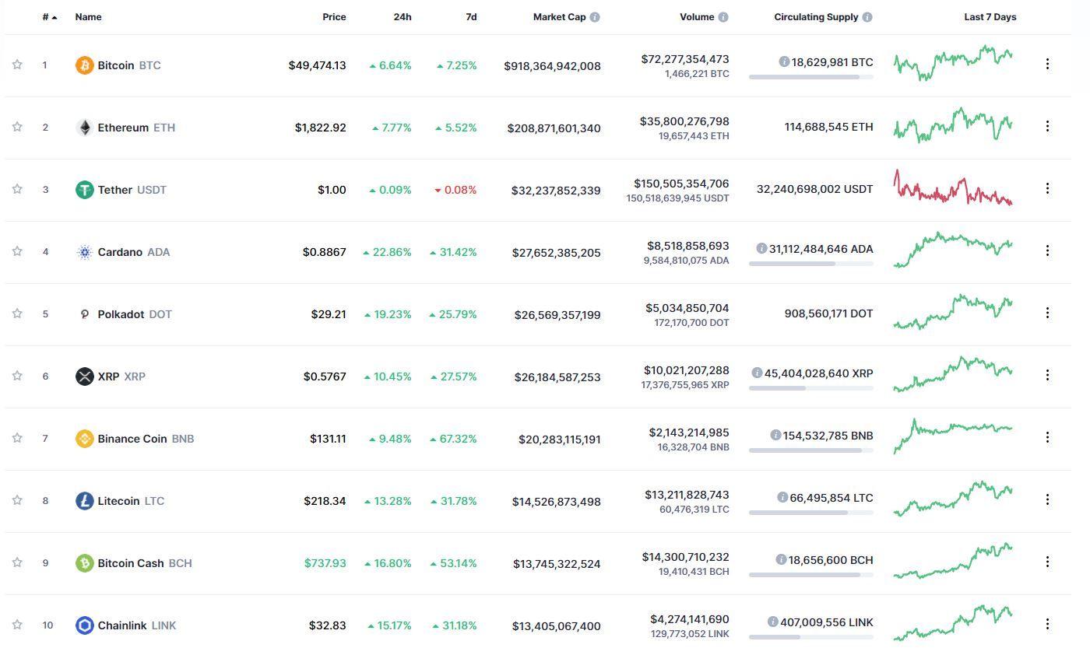This screenshot has height=655, width=1090.
Task: Sort coins by 7d change header
Action: coord(471,17)
